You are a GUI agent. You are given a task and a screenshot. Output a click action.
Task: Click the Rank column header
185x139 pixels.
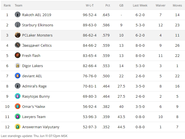7,5
